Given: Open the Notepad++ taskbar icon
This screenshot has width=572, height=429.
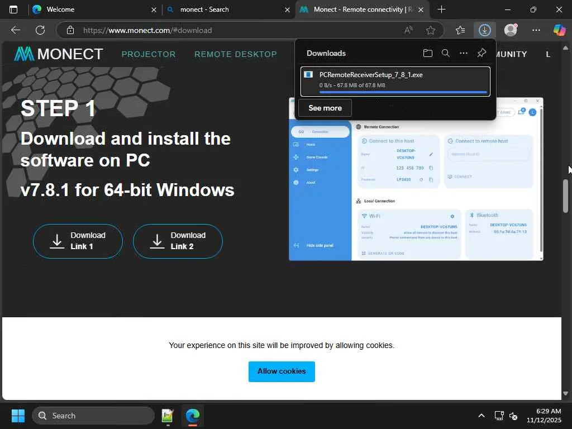Looking at the screenshot, I should pos(168,416).
